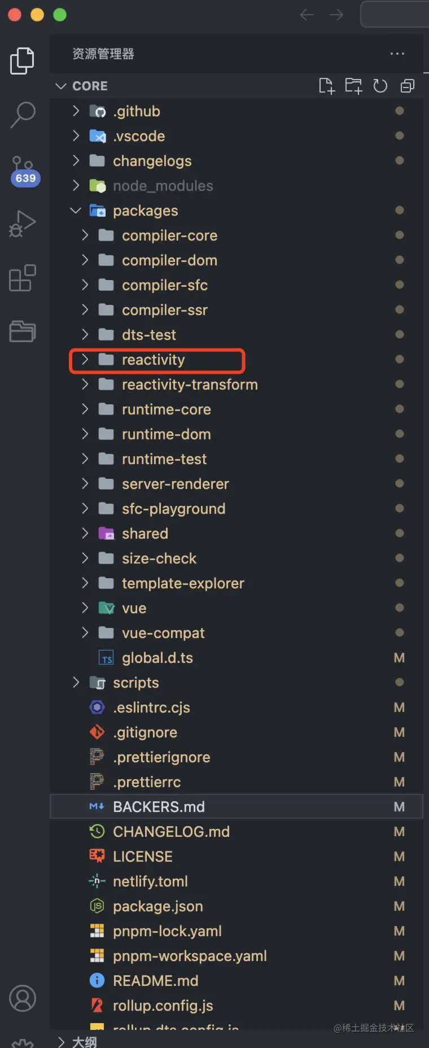Collapse the packages folder

(x=76, y=211)
